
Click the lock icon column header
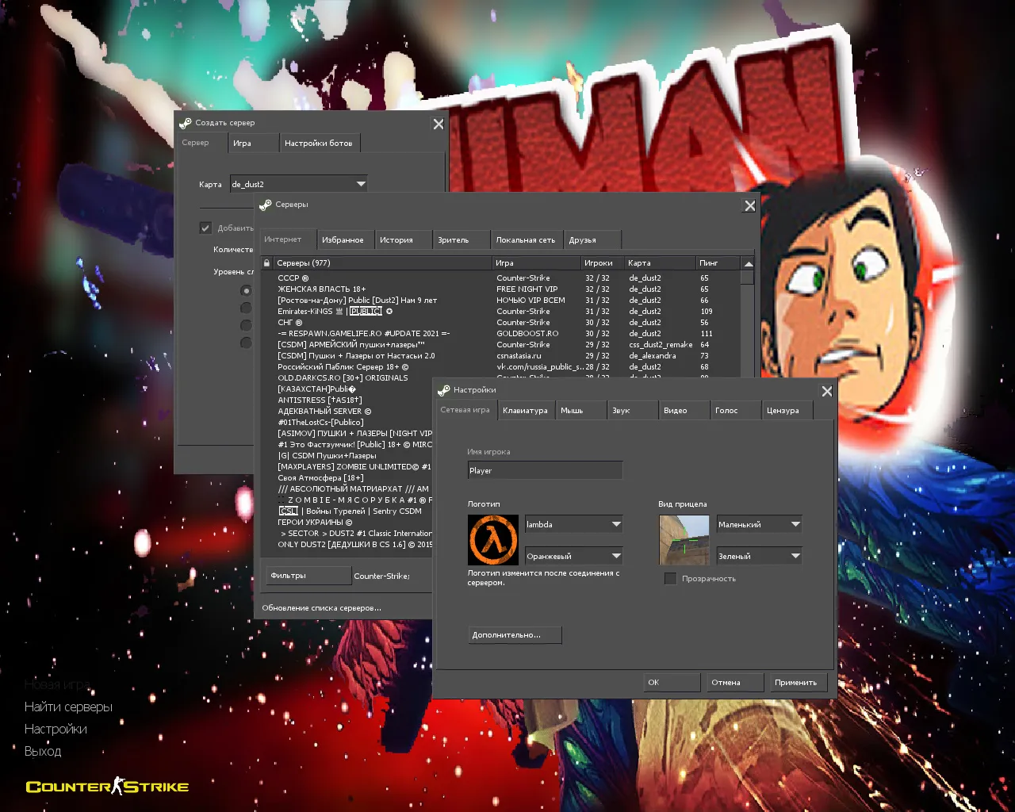266,263
